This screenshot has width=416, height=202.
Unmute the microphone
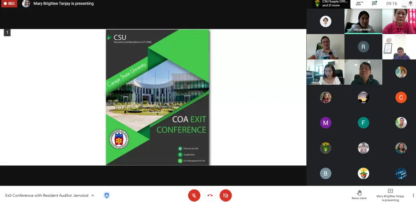point(194,196)
